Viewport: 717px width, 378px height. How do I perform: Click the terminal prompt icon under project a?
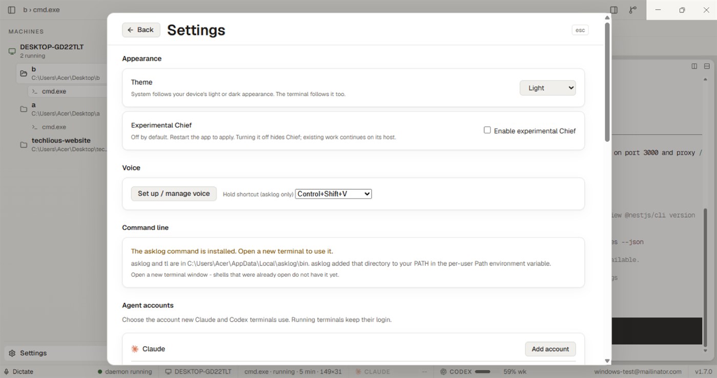35,127
